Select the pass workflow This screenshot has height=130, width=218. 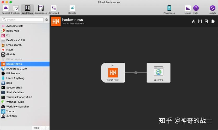pos(25,83)
